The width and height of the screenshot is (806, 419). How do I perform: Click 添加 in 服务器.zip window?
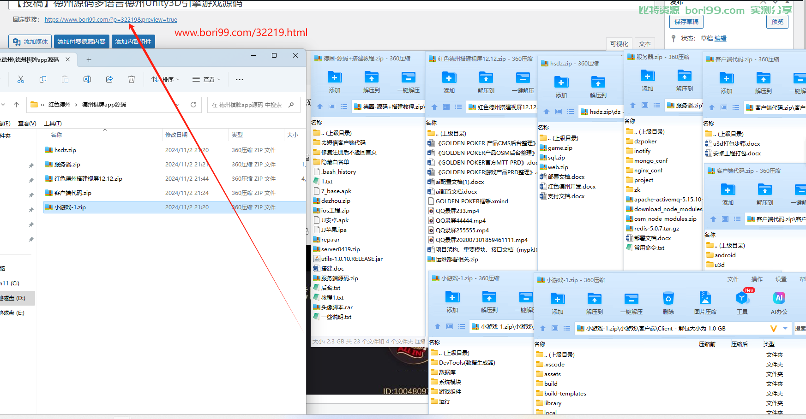[x=648, y=80]
